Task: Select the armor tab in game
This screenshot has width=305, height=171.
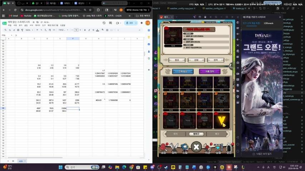Action: pos(196,134)
